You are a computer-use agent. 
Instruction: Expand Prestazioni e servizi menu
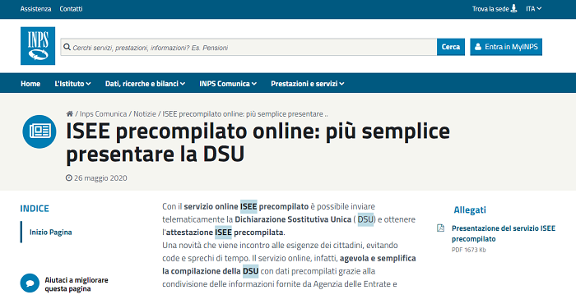click(x=308, y=84)
